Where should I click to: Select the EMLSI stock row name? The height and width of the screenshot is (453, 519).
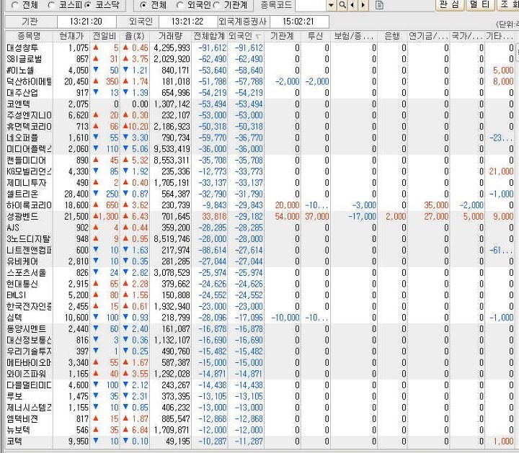[17, 295]
